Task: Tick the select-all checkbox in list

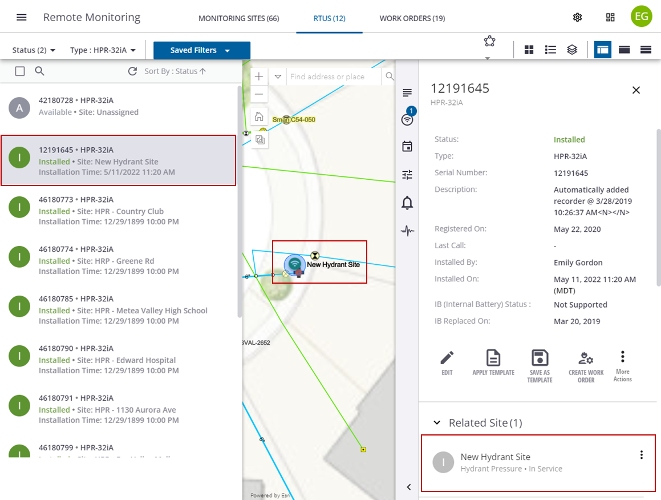Action: 20,71
